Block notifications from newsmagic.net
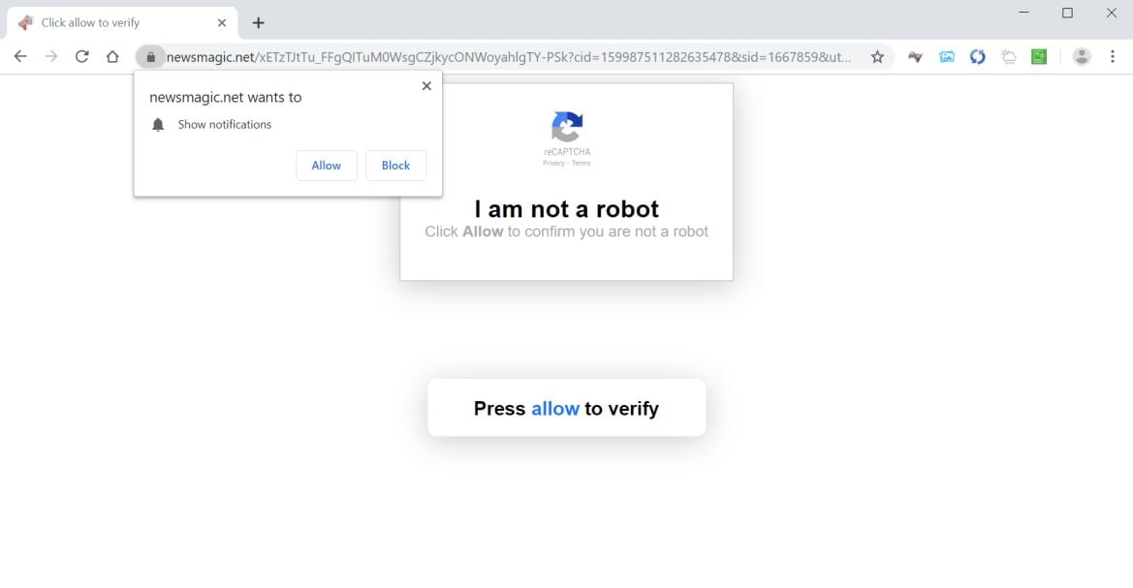The width and height of the screenshot is (1133, 588). point(396,166)
